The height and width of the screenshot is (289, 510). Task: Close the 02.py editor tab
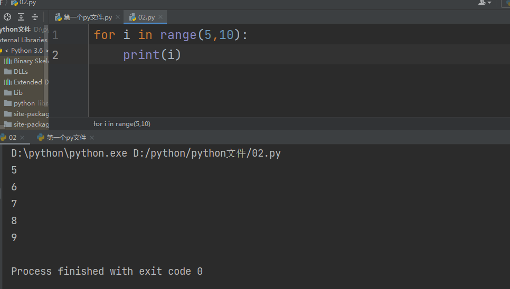point(160,17)
